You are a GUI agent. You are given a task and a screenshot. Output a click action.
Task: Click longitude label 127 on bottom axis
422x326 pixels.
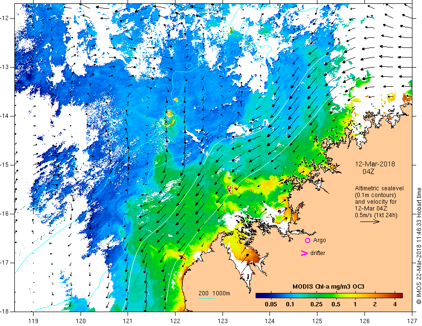(412, 321)
